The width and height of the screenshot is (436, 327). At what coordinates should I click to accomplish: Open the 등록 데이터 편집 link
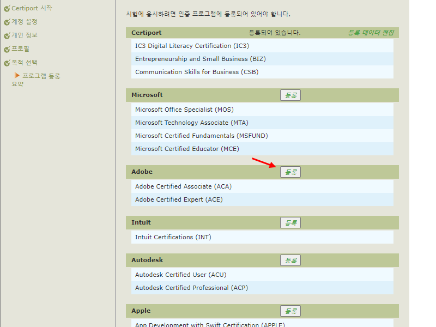371,33
